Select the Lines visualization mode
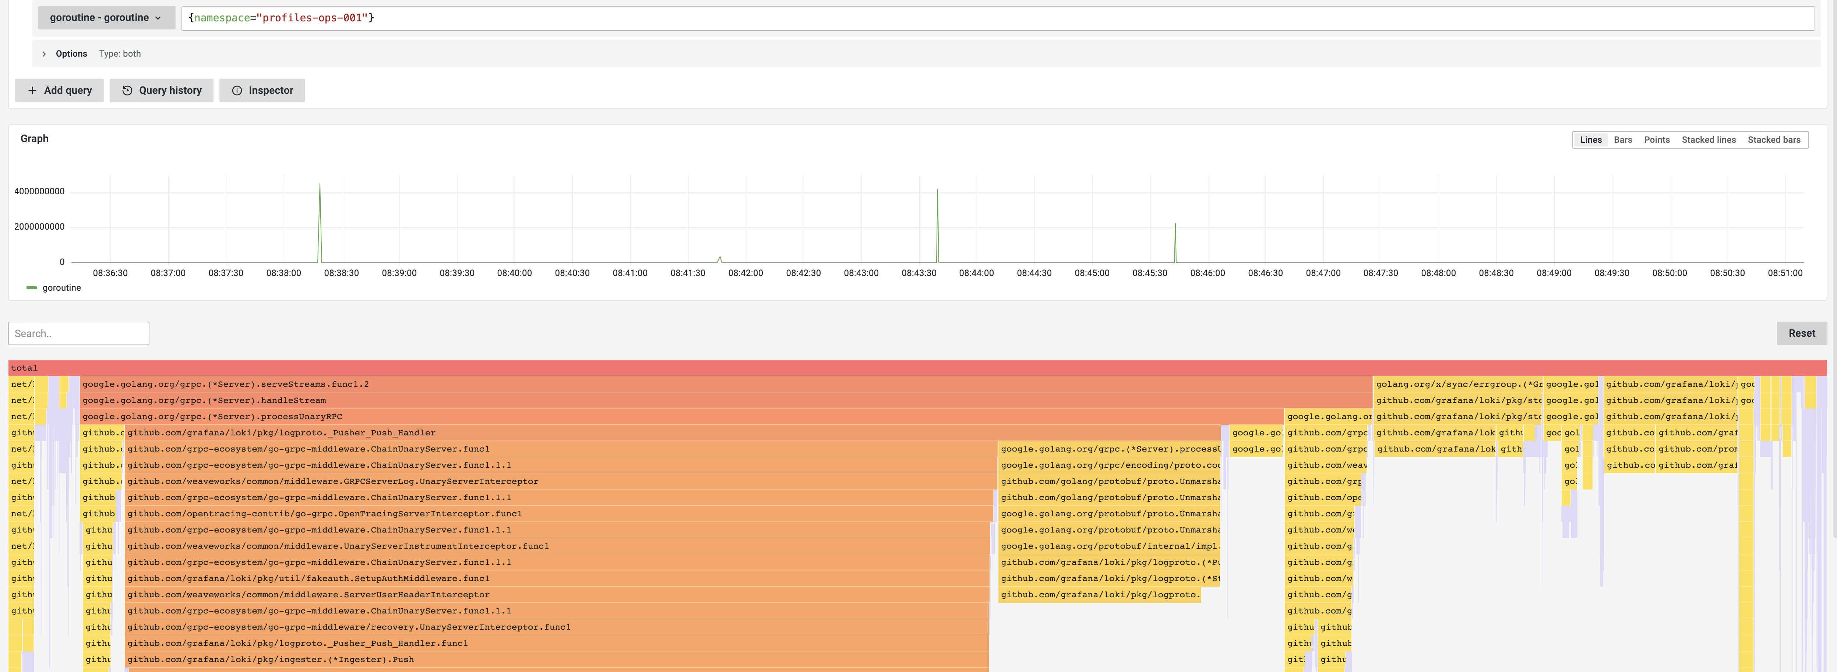 pos(1590,140)
